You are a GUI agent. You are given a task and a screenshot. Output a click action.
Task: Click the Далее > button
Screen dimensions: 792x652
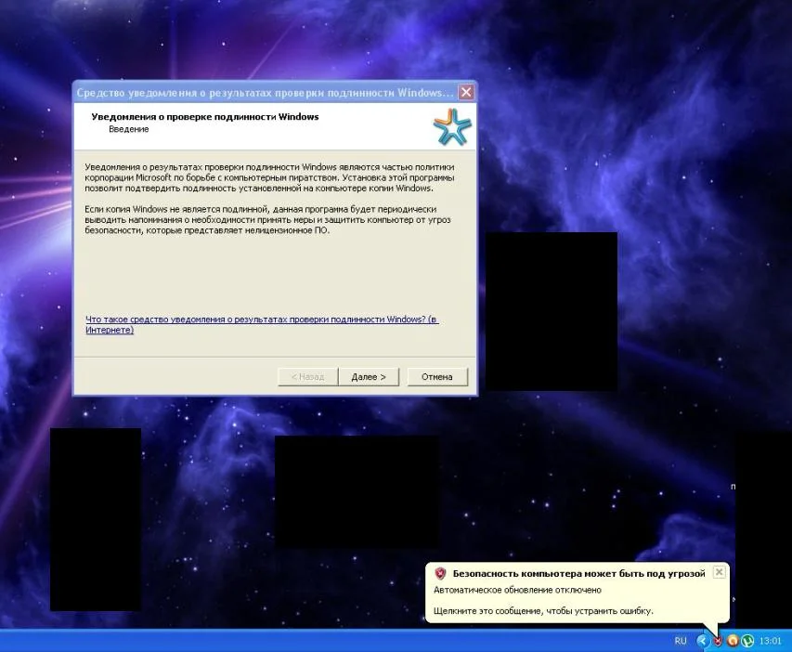click(369, 377)
